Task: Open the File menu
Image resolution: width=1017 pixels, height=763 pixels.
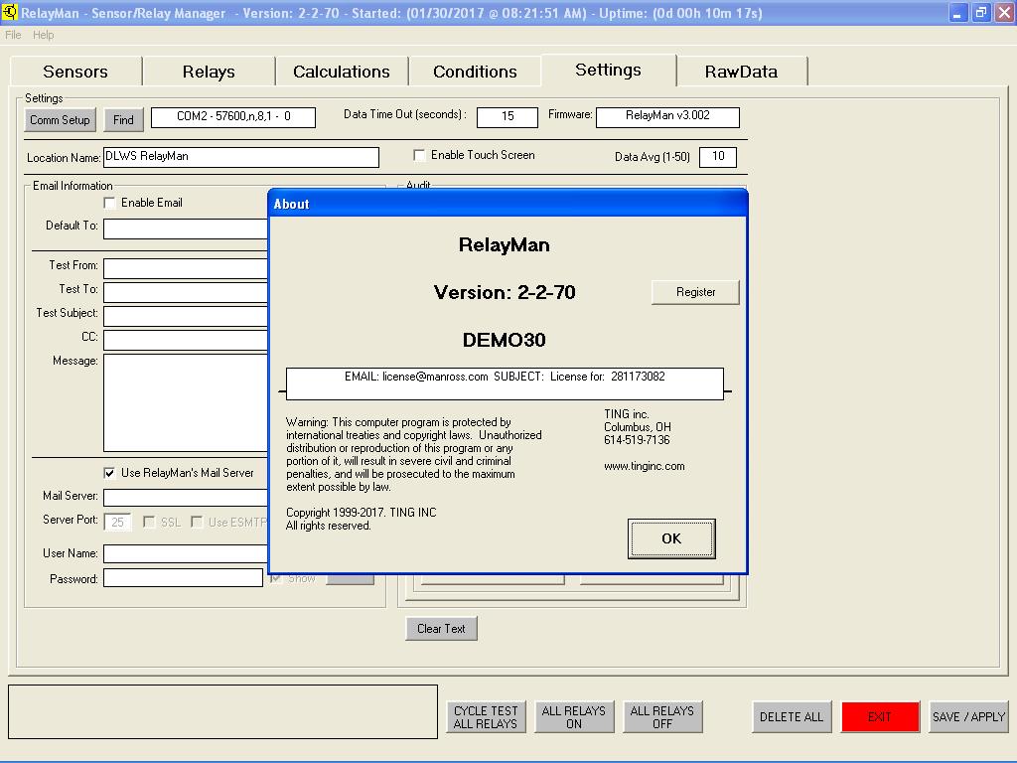Action: 13,35
